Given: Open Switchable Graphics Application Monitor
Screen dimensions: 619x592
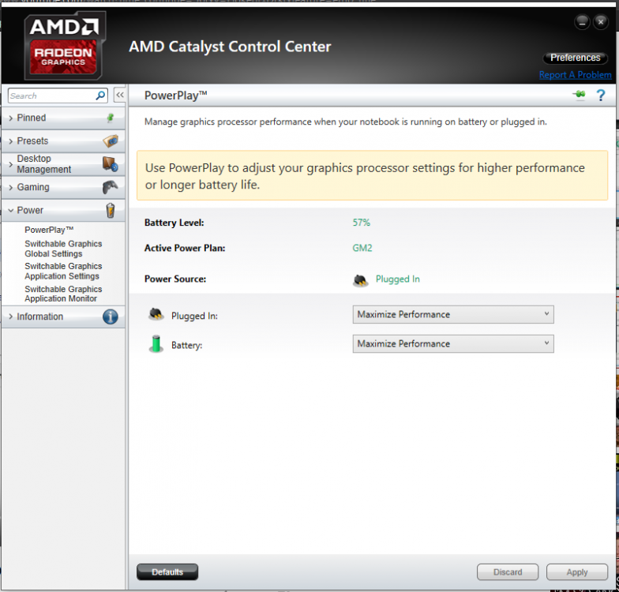Looking at the screenshot, I should [63, 294].
